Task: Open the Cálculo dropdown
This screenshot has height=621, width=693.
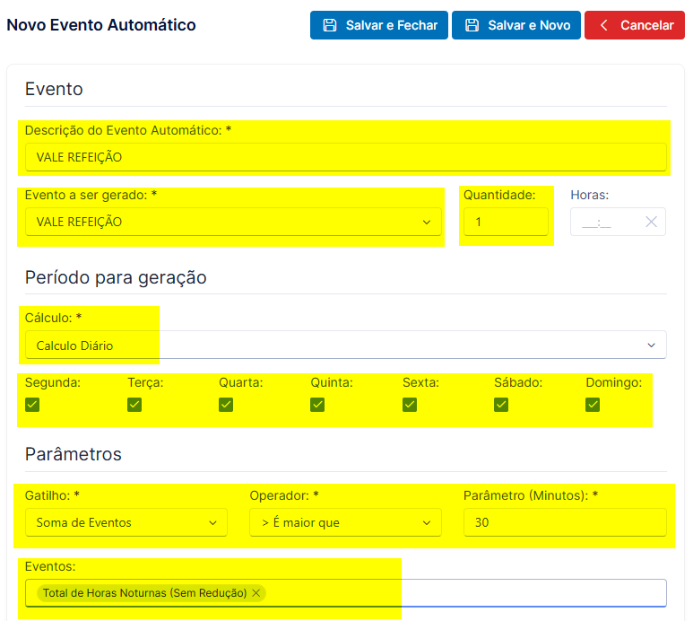Action: click(346, 345)
